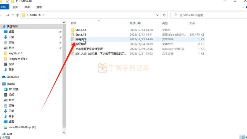Select the Stata.18 zipped file icon
Screen dimensions: 247x139
[73, 35]
